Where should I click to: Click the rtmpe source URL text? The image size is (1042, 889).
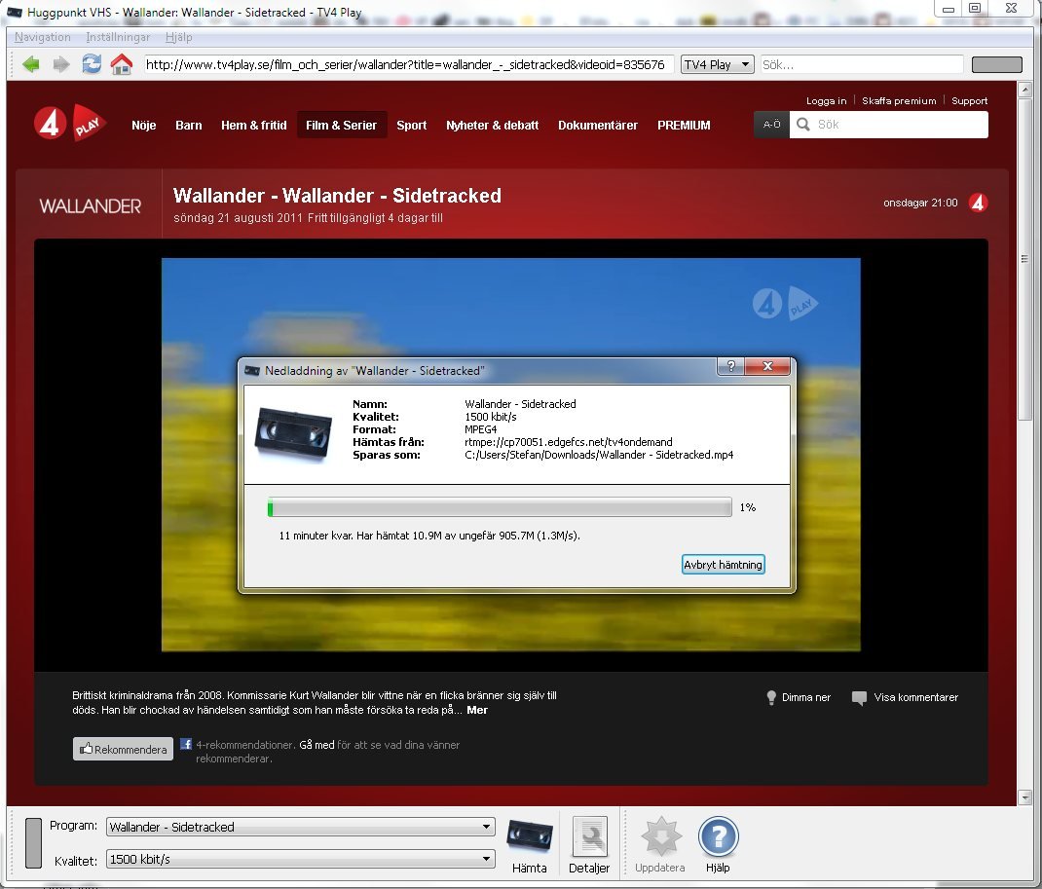568,442
